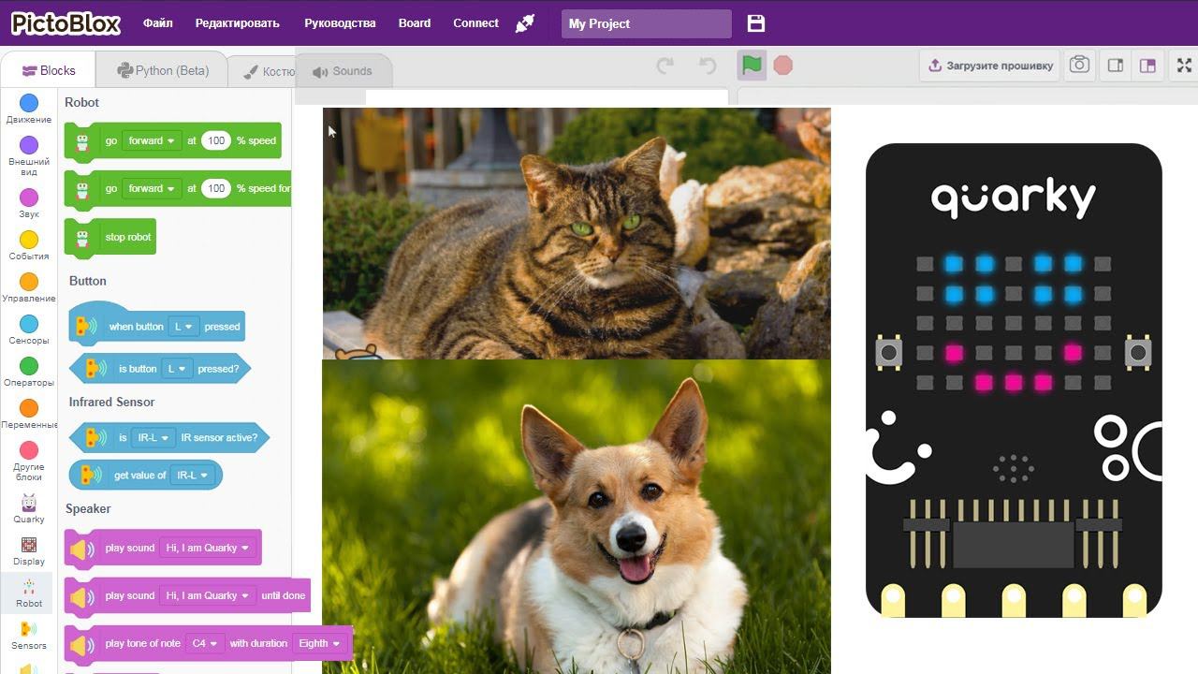Stop the project with the red stop button

(x=783, y=66)
